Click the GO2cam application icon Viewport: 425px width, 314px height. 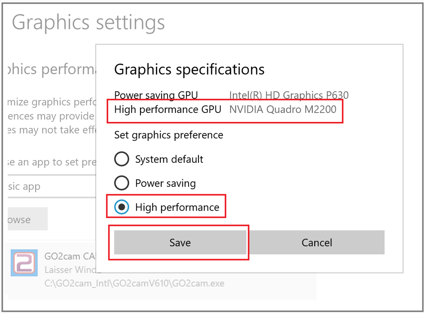(x=24, y=263)
